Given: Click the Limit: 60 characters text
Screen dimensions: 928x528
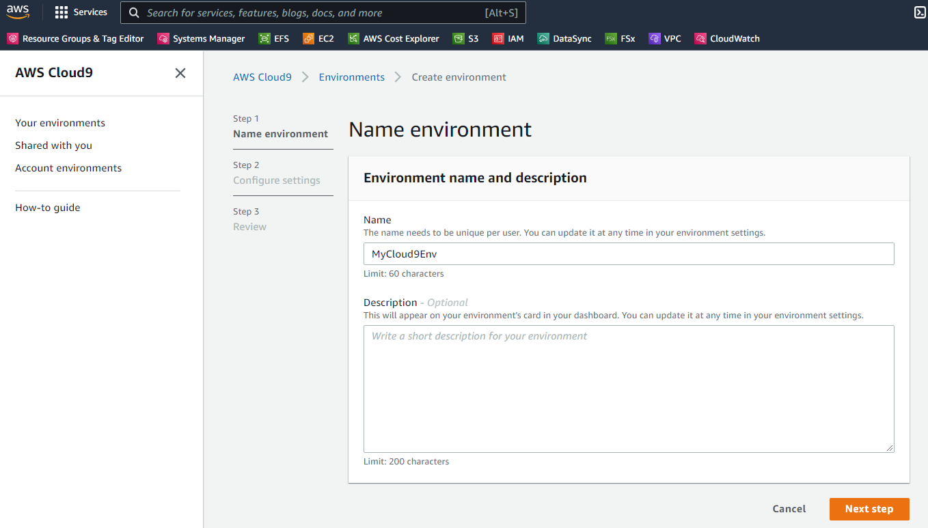Looking at the screenshot, I should [404, 274].
